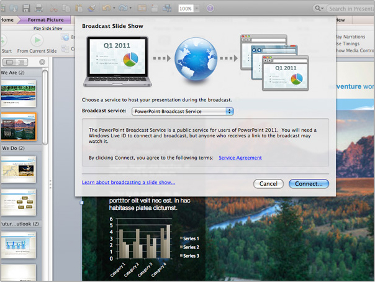Click the Save icon in toolbar
Viewport: 375px width, 282px height.
(x=25, y=8)
